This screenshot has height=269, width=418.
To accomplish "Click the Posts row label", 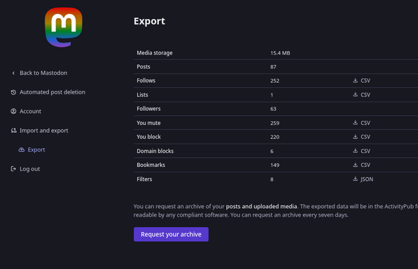I will click(144, 66).
